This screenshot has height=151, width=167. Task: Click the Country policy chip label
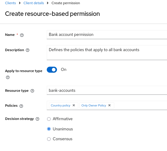coord(61,106)
